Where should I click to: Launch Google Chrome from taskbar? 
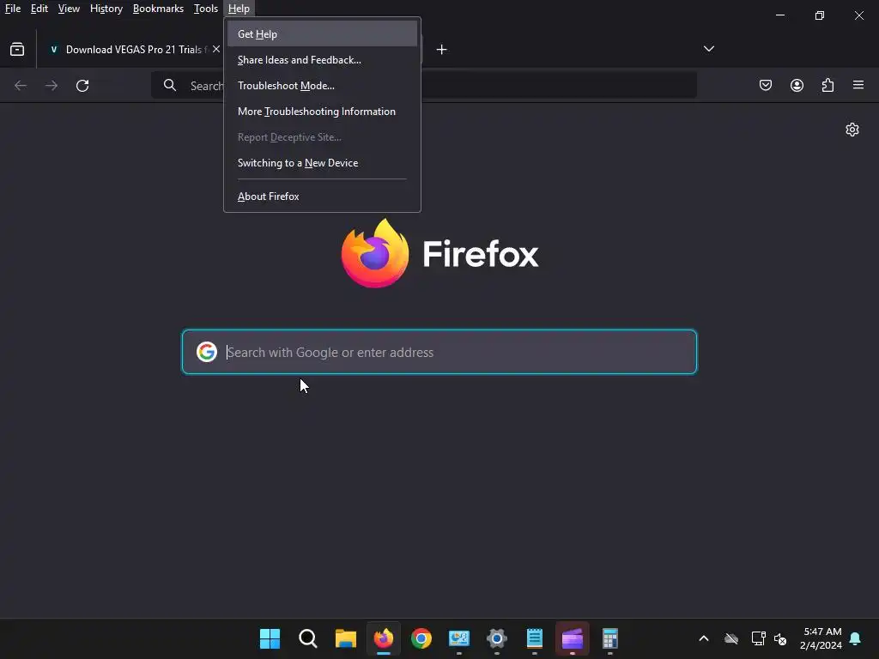421,638
